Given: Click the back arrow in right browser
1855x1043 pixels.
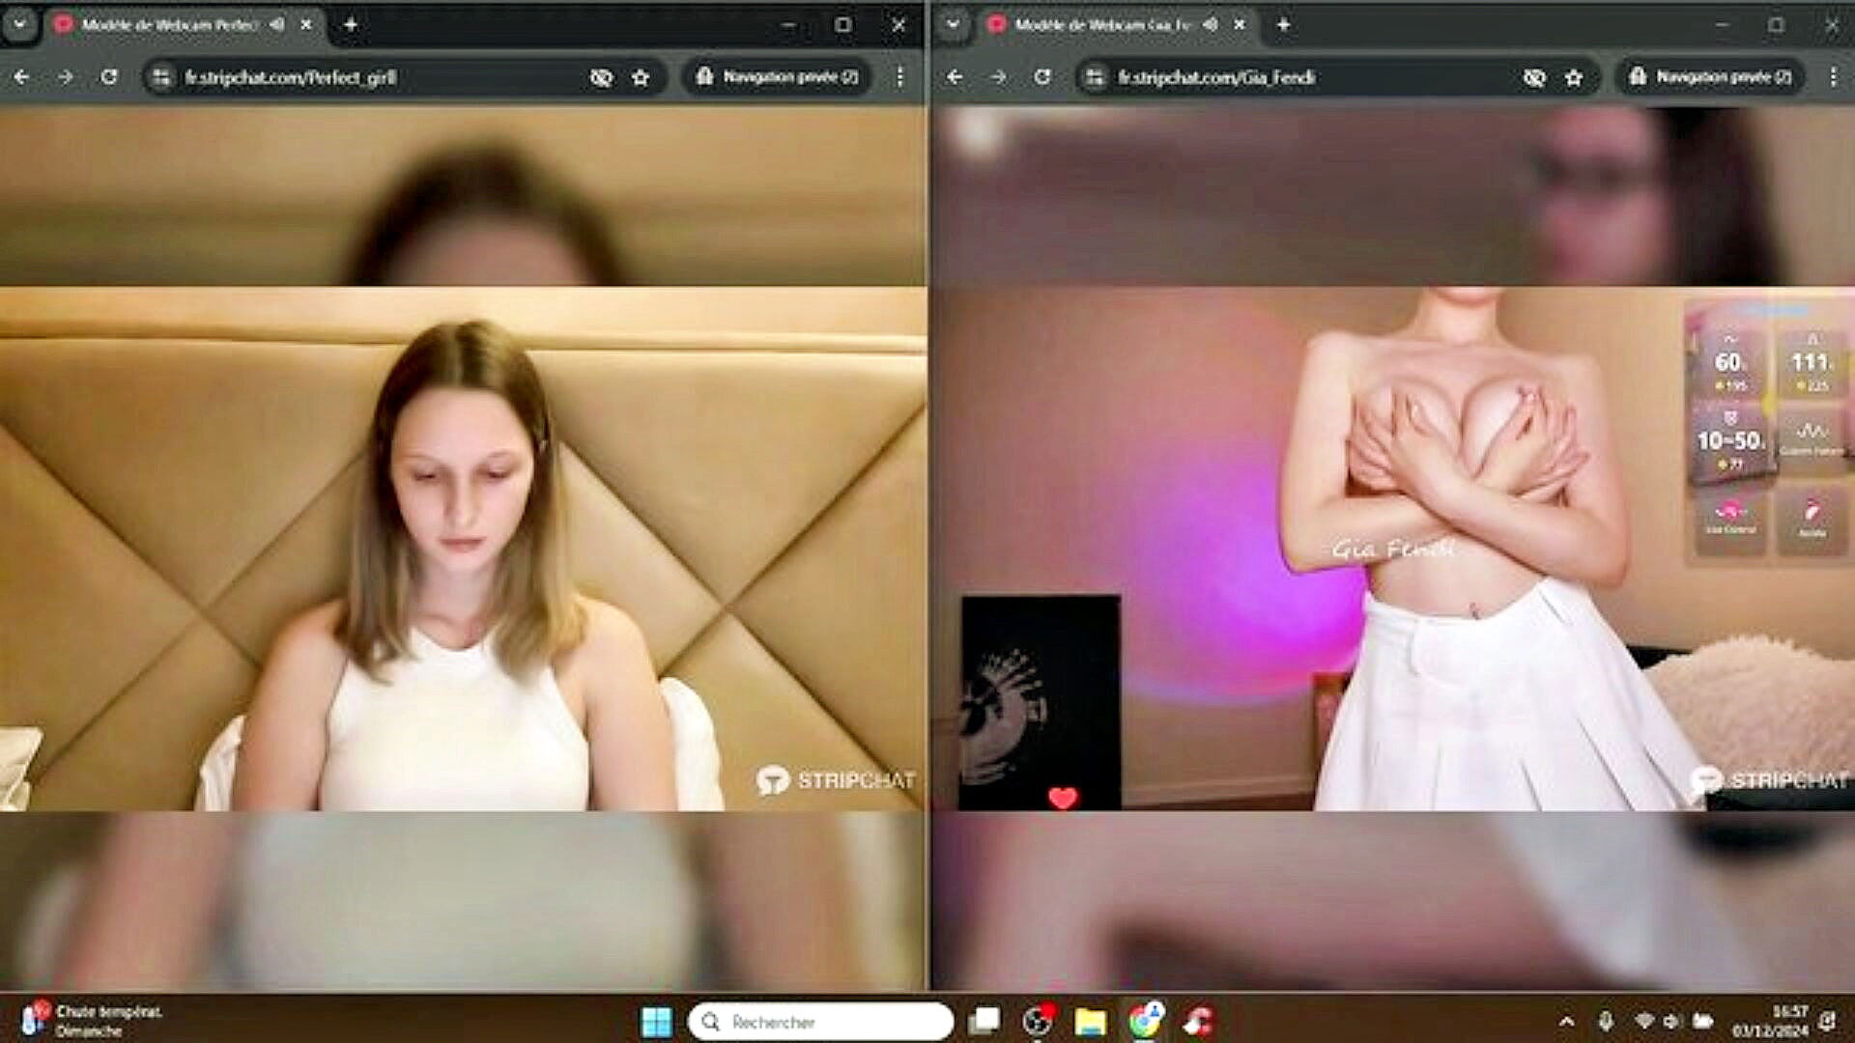Looking at the screenshot, I should 955,76.
